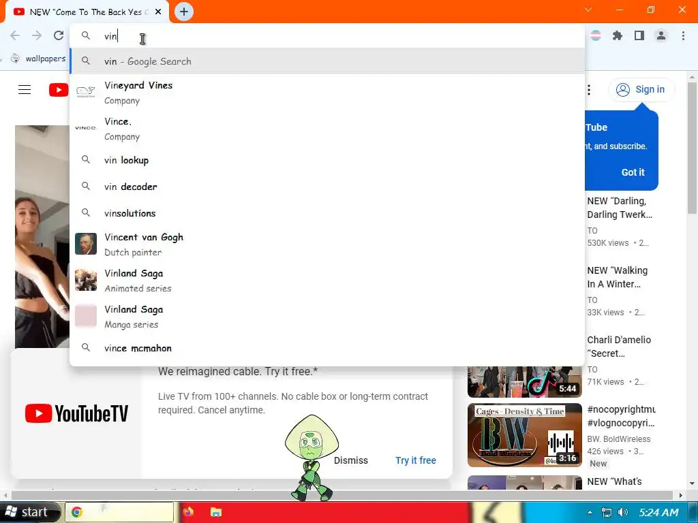
Task: Select 'vin - Google Search' suggestion
Action: pos(327,61)
